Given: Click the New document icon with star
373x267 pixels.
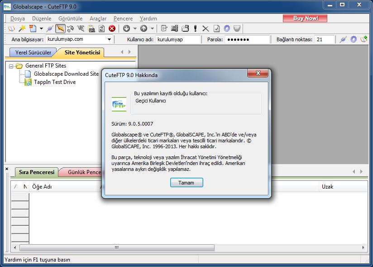Looking at the screenshot, I should pos(33,29).
